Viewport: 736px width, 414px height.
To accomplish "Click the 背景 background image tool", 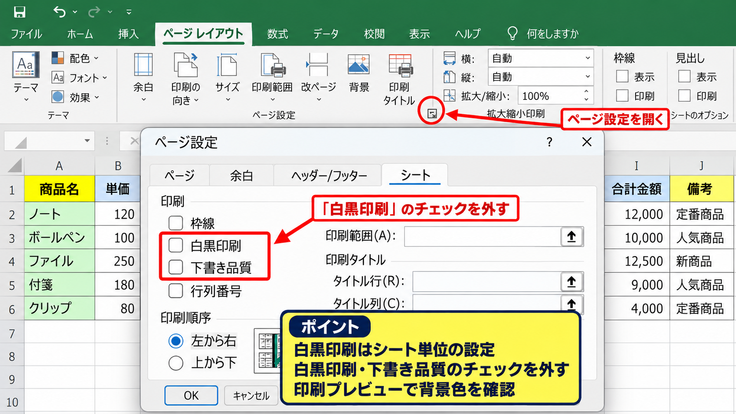I will (359, 73).
